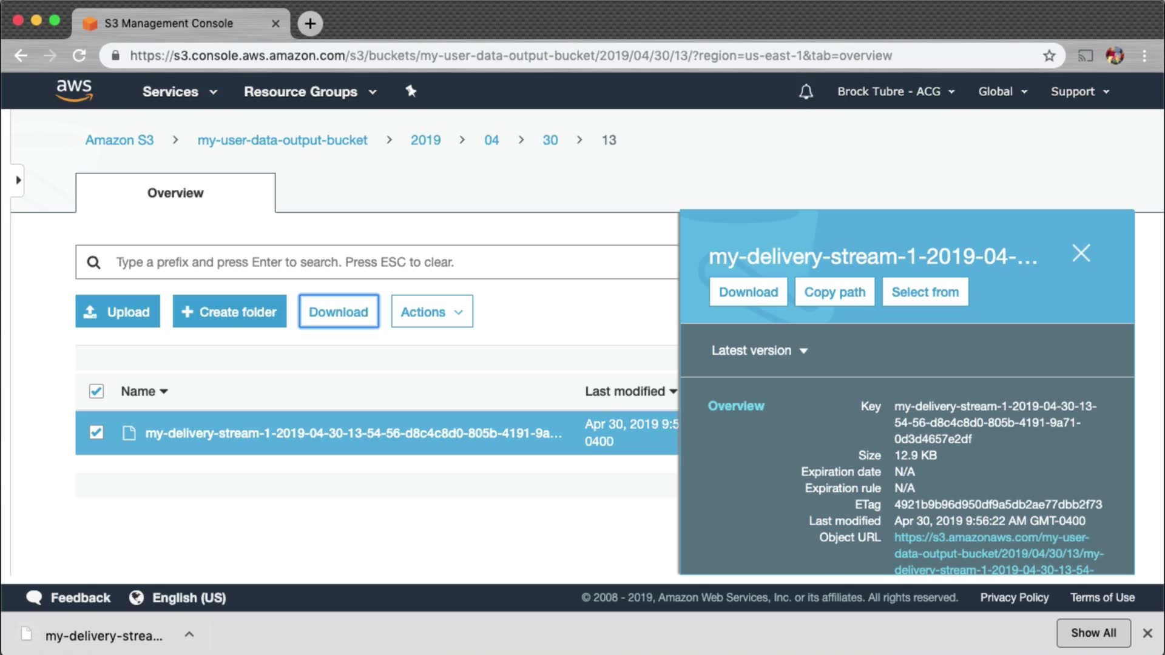
Task: Click the prefix search input field
Action: coord(388,262)
